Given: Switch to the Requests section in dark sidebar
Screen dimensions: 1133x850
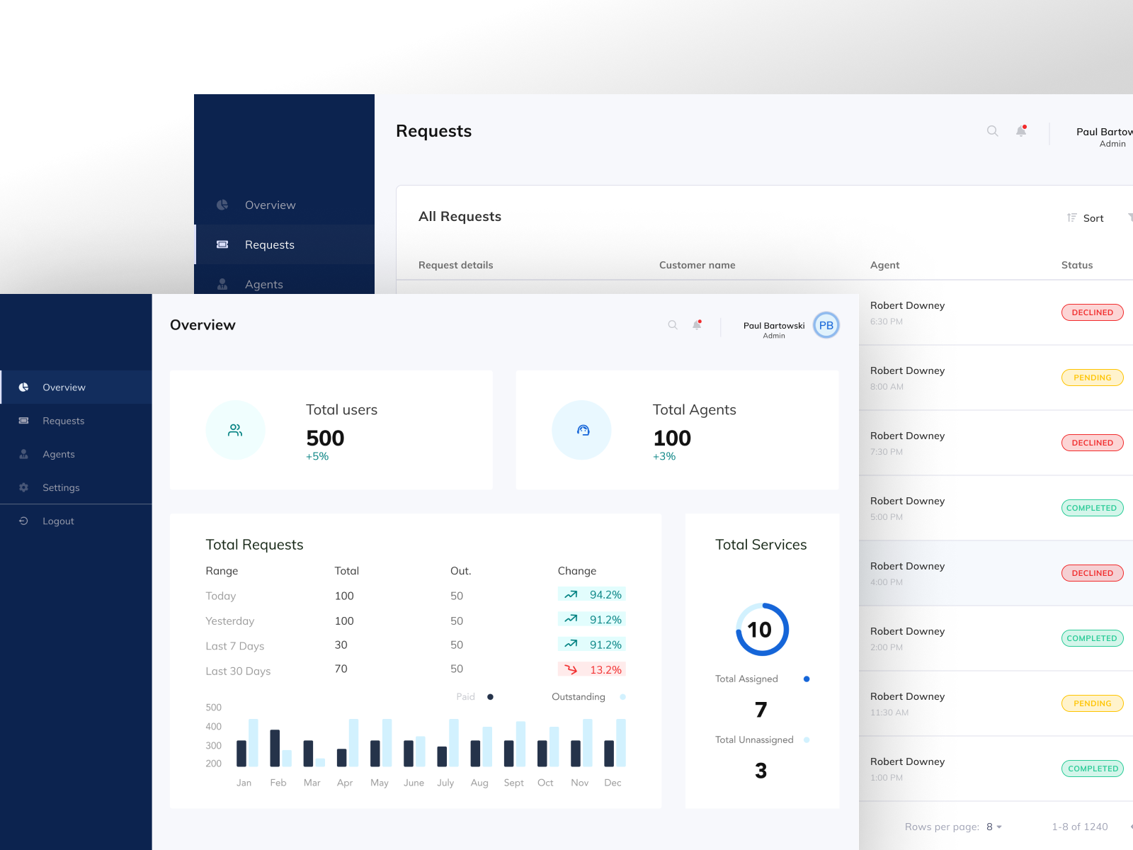Looking at the screenshot, I should coord(269,244).
